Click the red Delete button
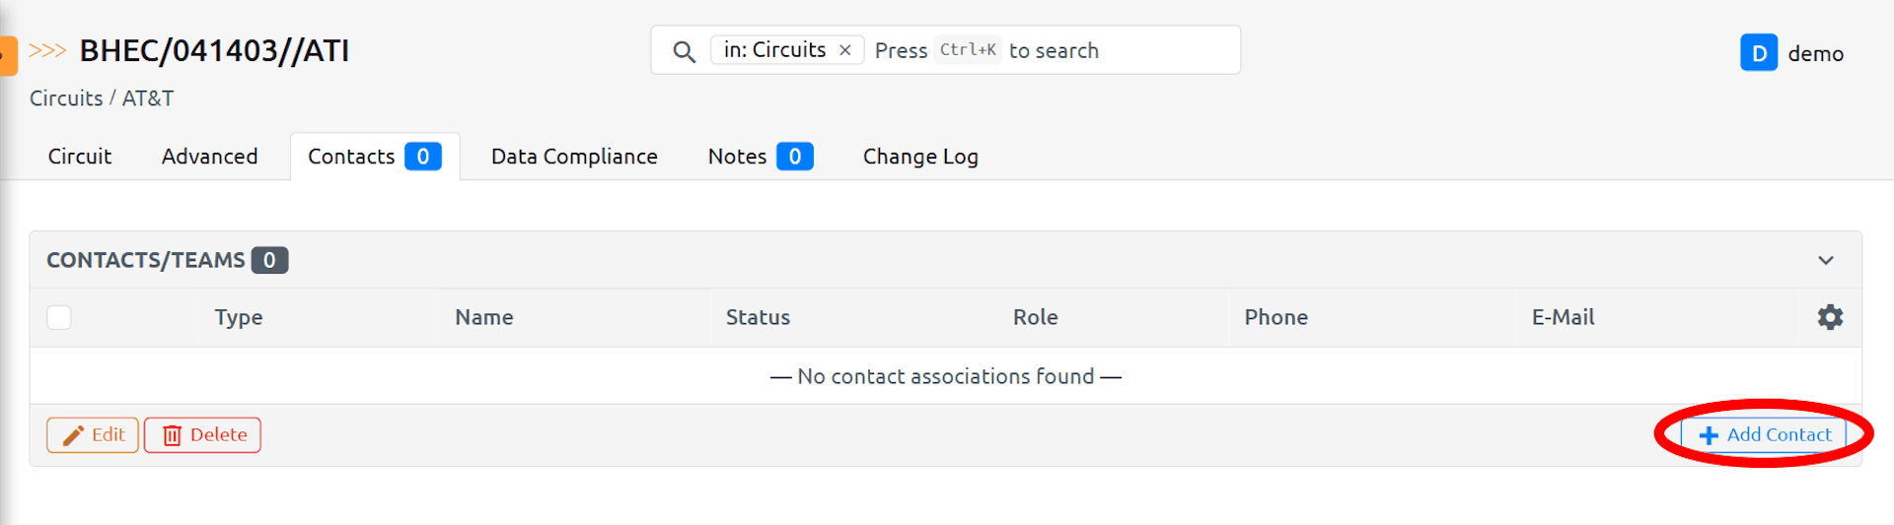 [203, 434]
